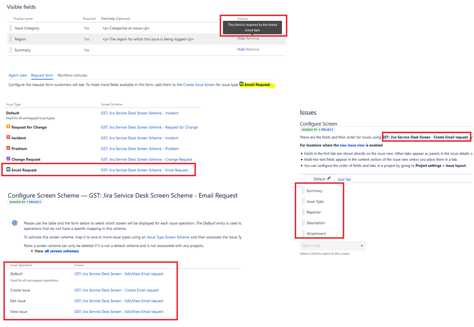Remove the Summary field

point(252,49)
